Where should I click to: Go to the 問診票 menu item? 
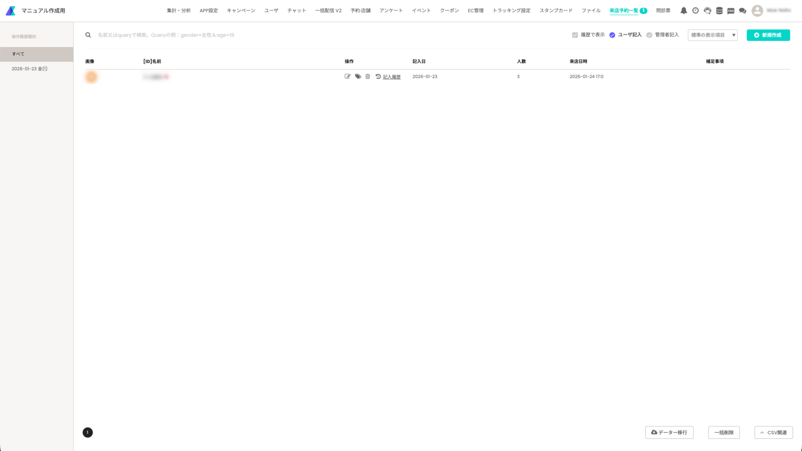(663, 11)
